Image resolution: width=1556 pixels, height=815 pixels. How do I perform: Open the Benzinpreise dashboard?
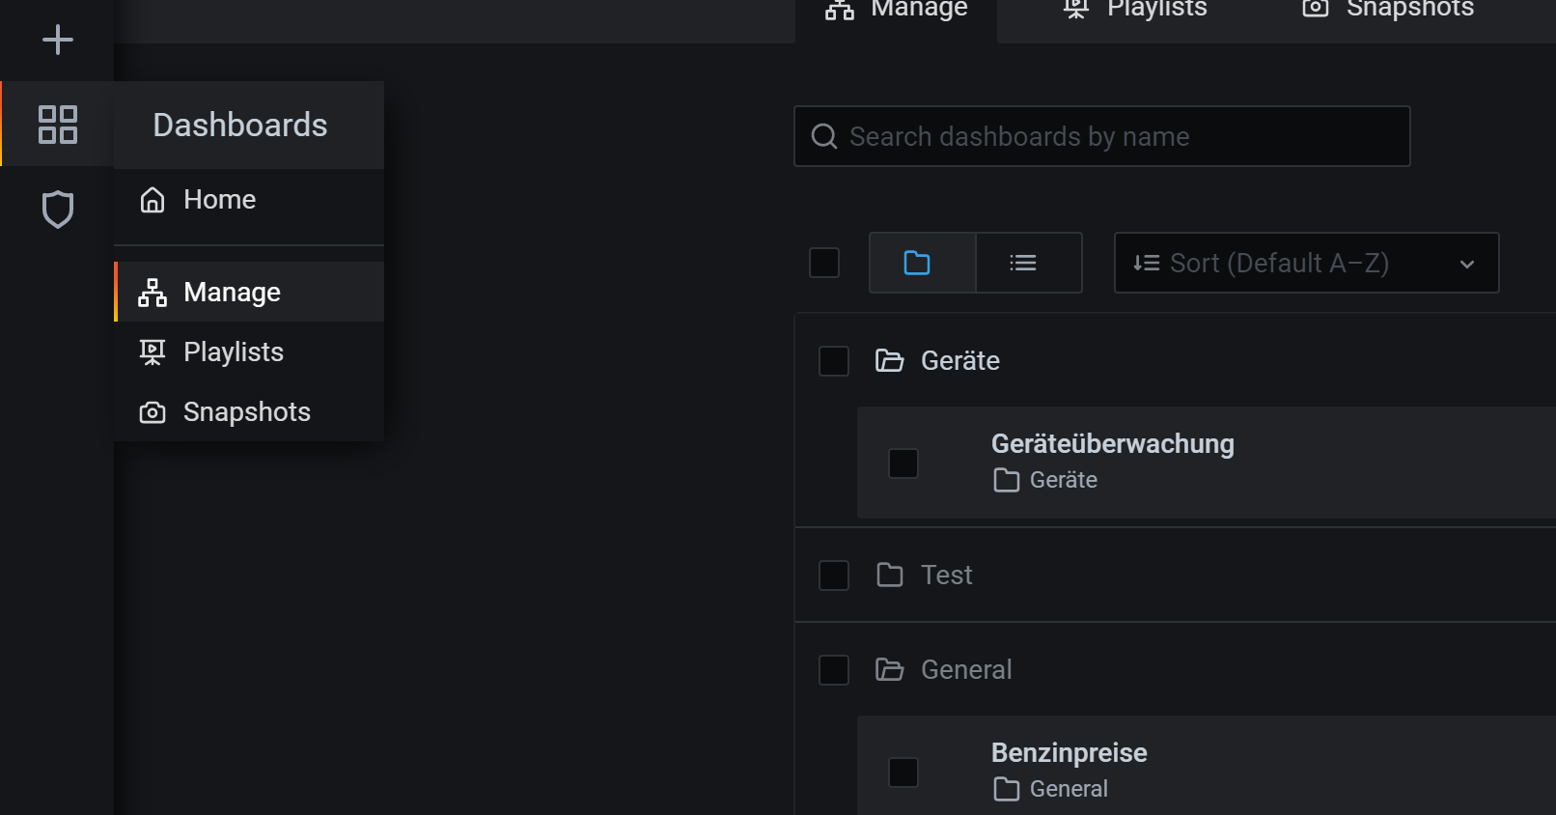(1069, 752)
